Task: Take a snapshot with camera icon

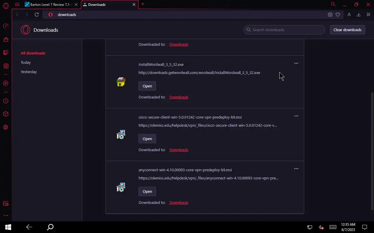Action: coord(330,15)
